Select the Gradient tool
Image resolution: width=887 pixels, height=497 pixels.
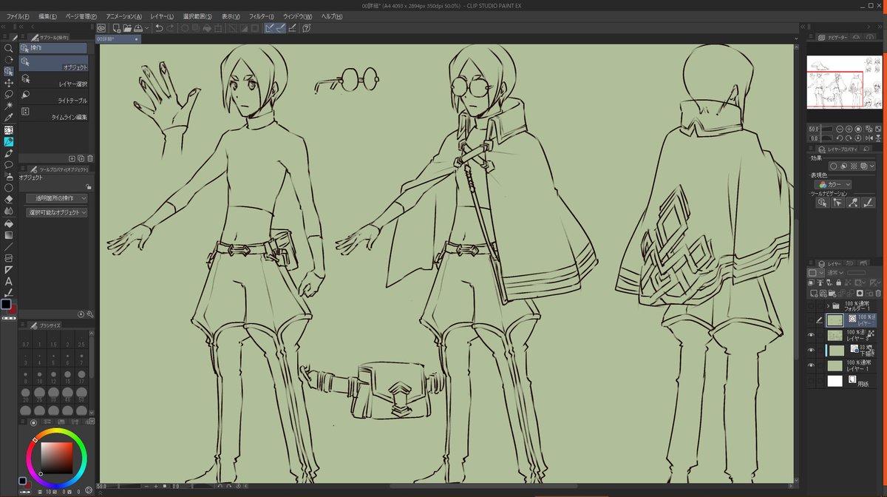tap(9, 234)
